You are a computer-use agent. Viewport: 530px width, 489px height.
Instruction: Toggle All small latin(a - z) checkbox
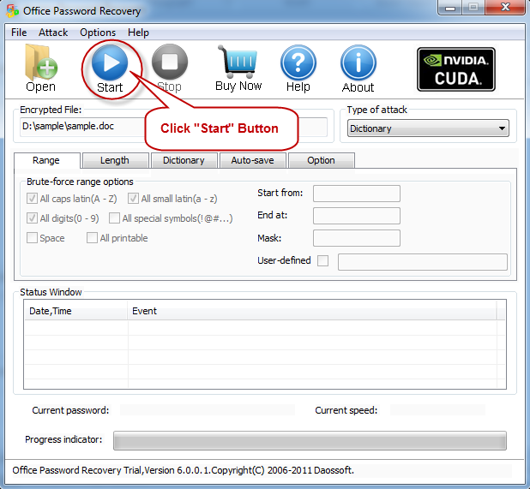pyautogui.click(x=133, y=199)
